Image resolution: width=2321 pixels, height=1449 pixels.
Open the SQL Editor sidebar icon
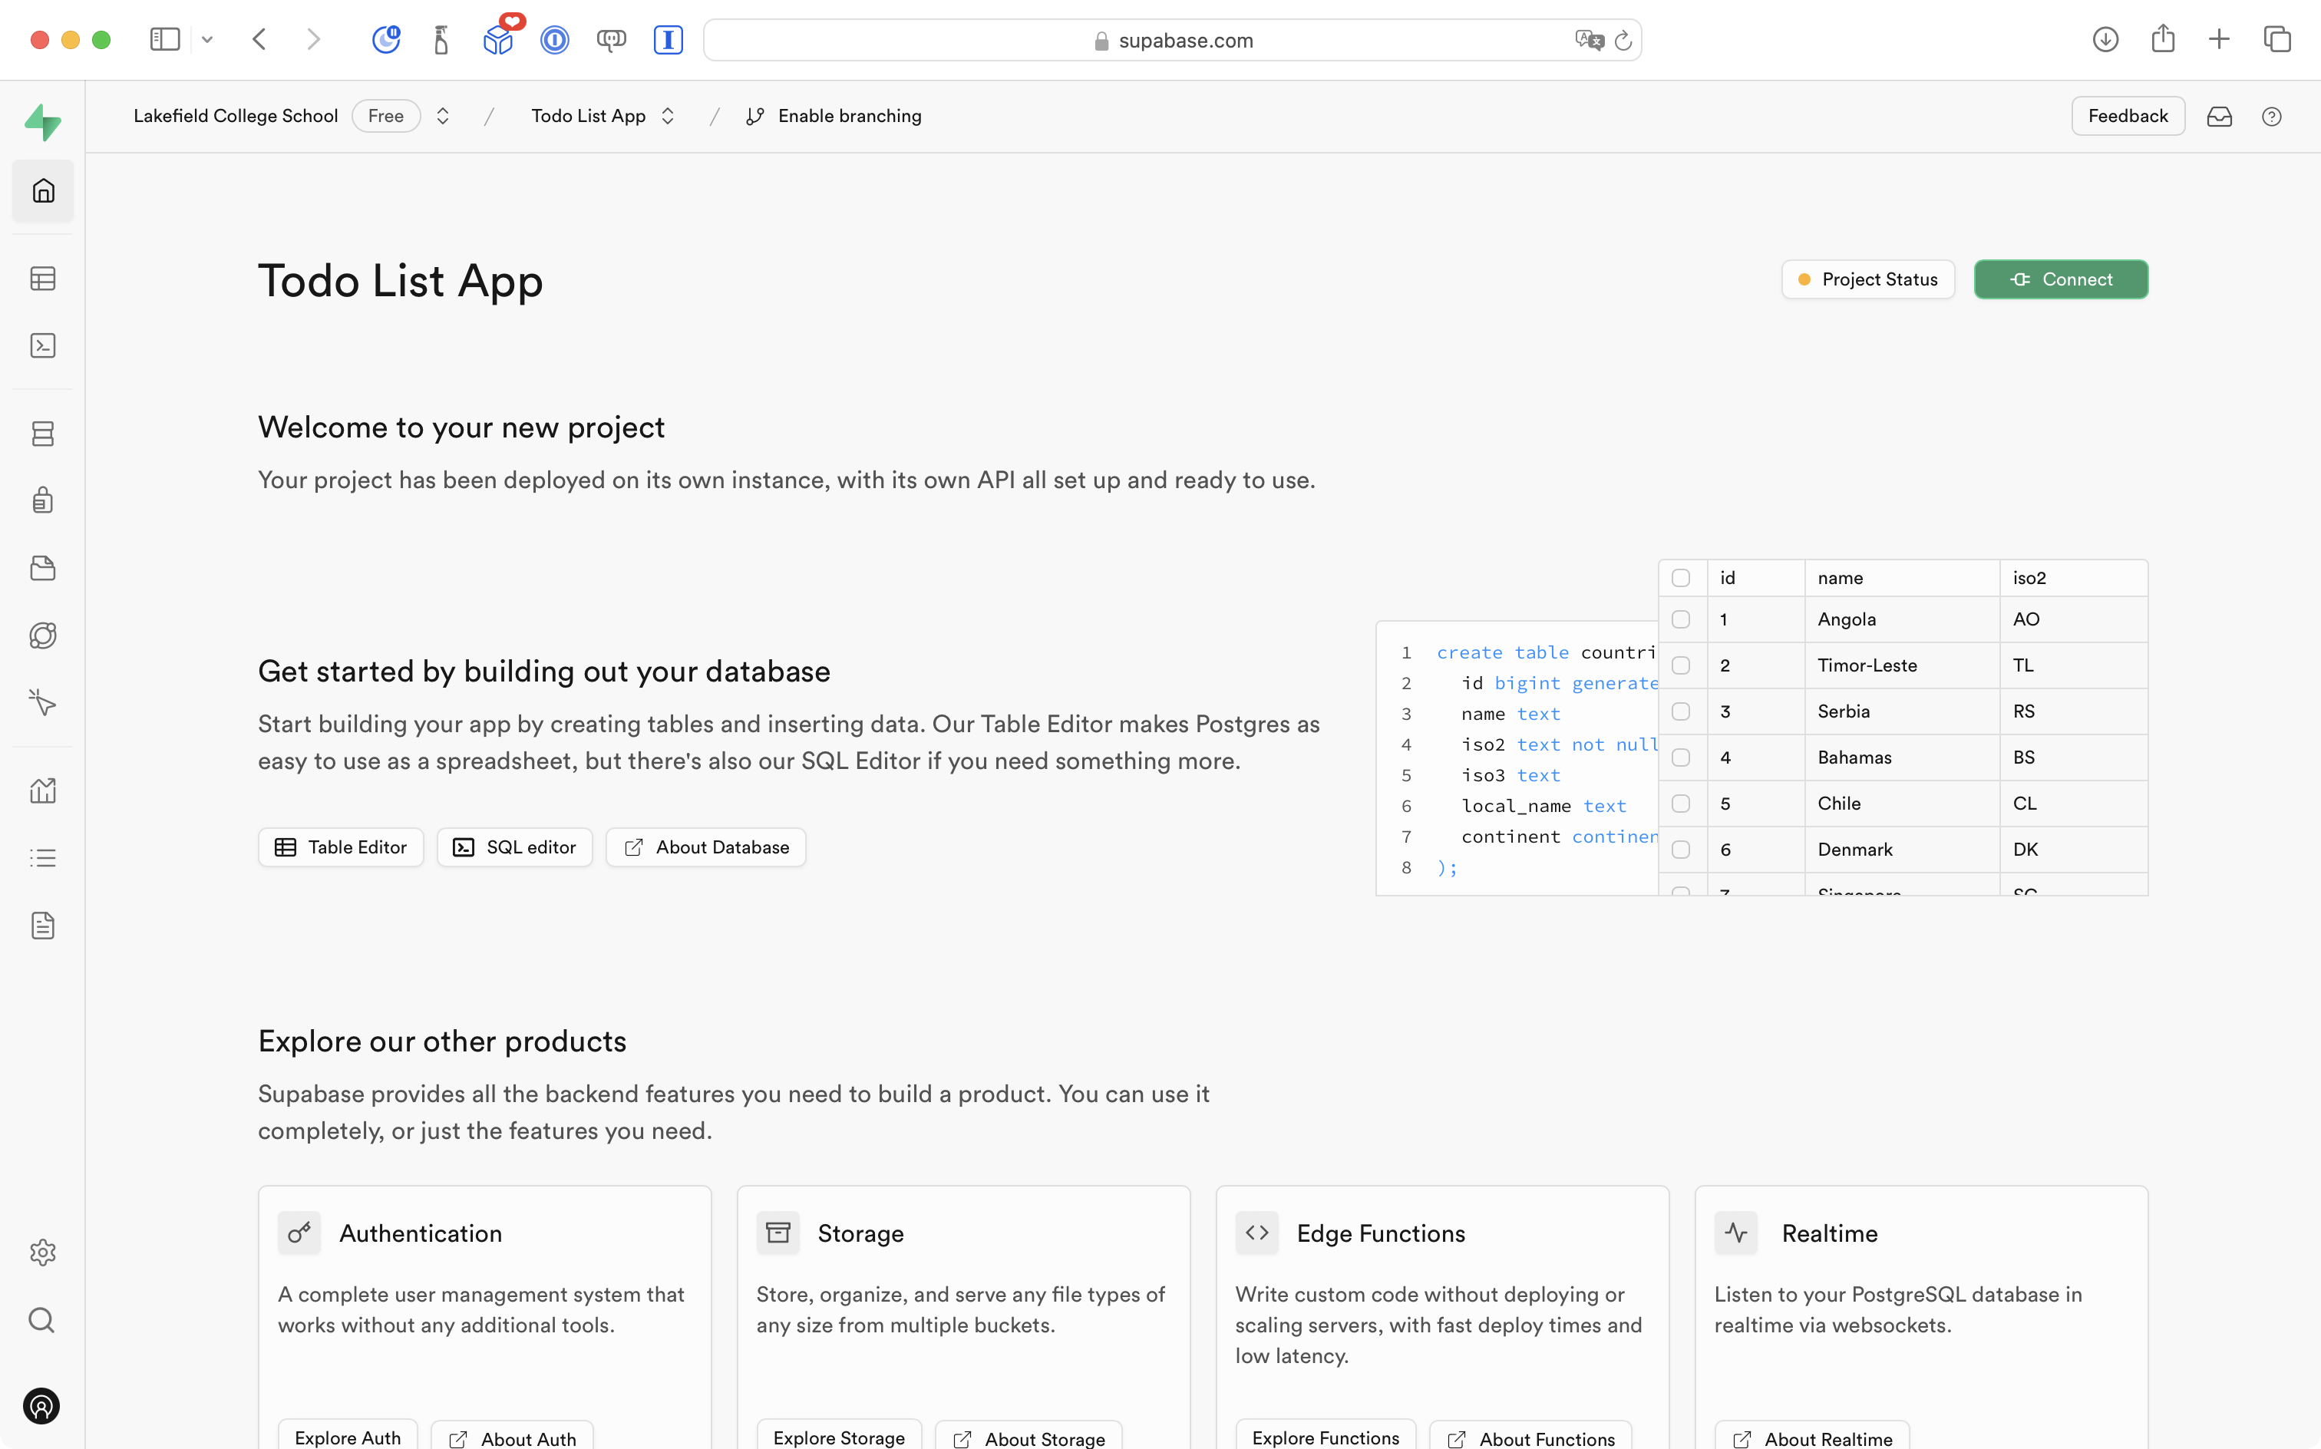[43, 345]
